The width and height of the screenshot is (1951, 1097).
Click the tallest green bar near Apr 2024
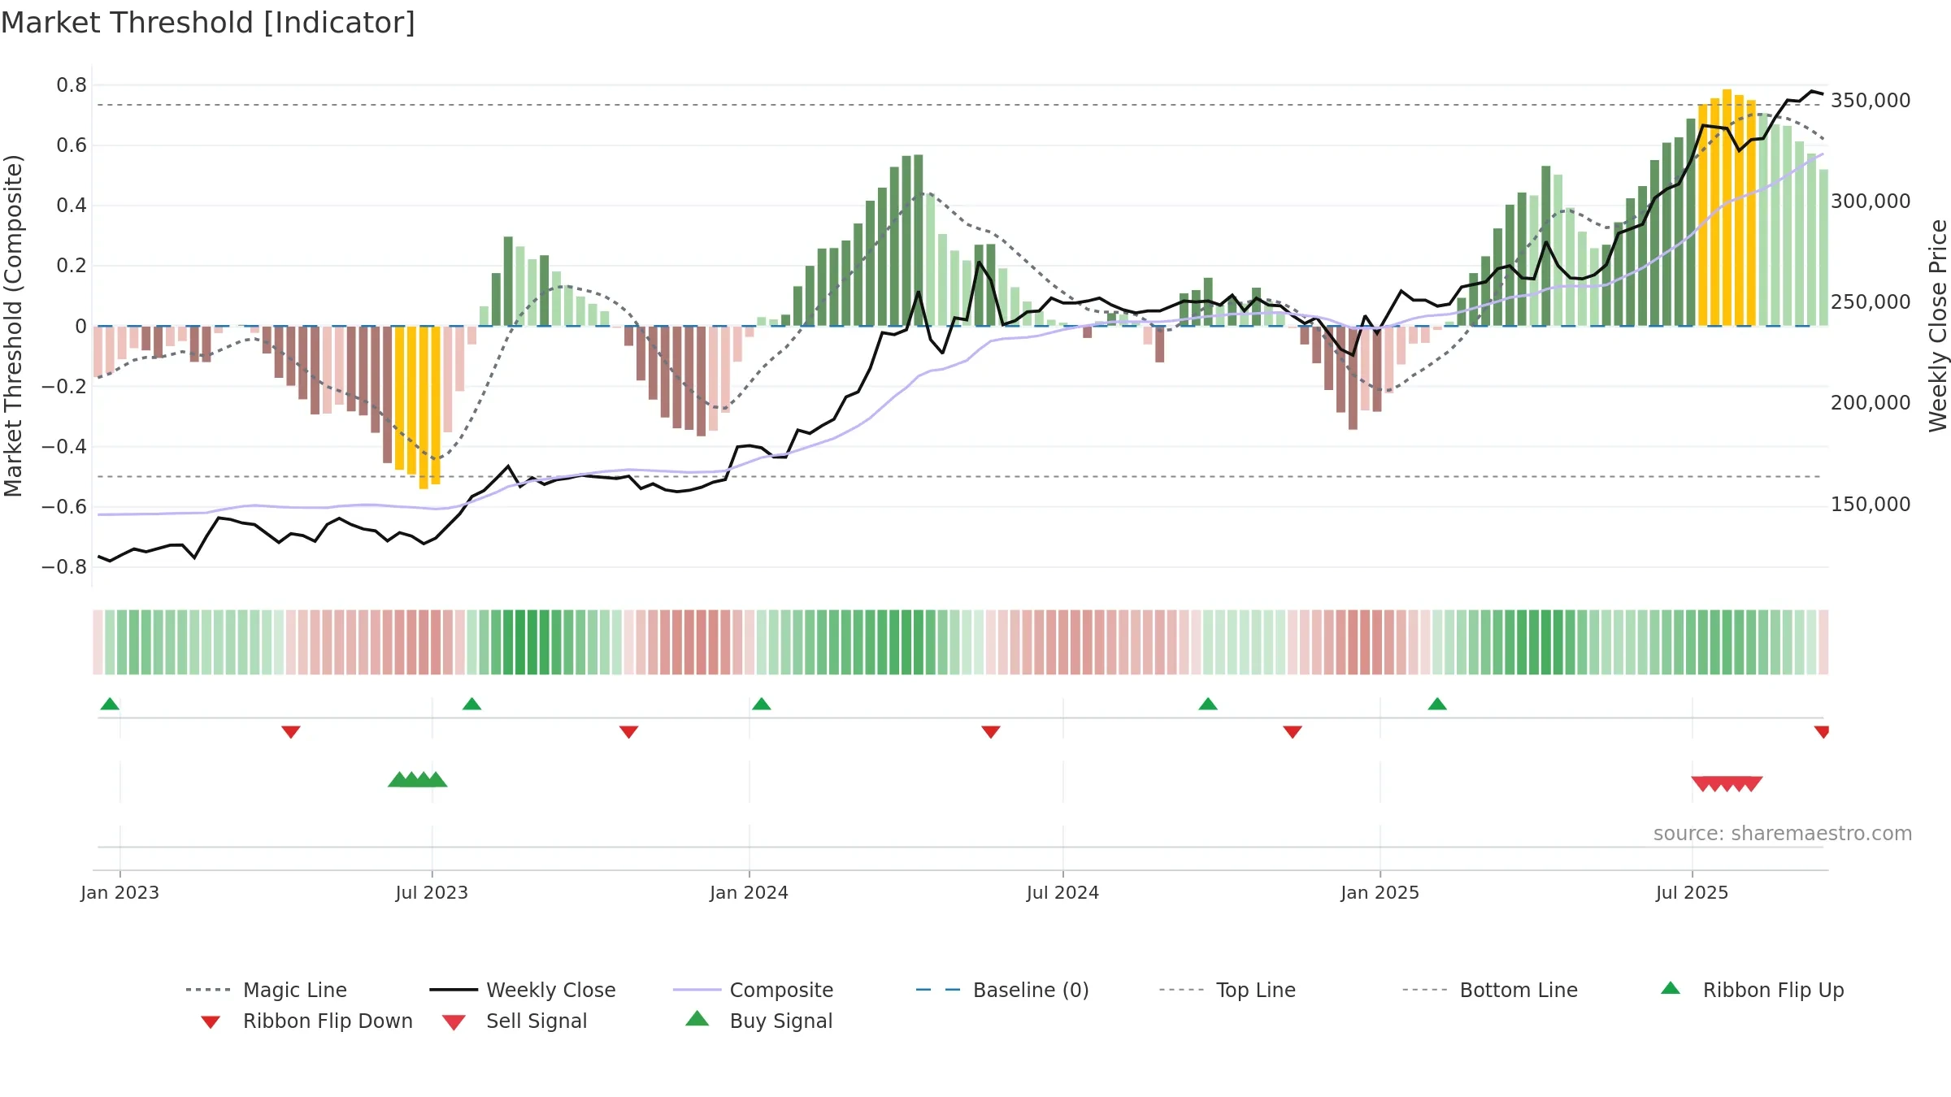point(919,241)
